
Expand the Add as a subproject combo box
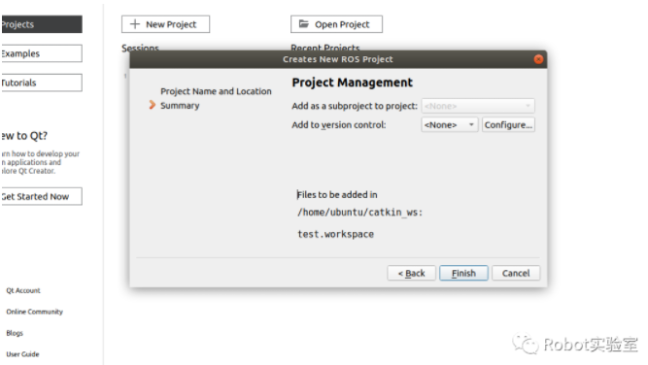tap(478, 106)
